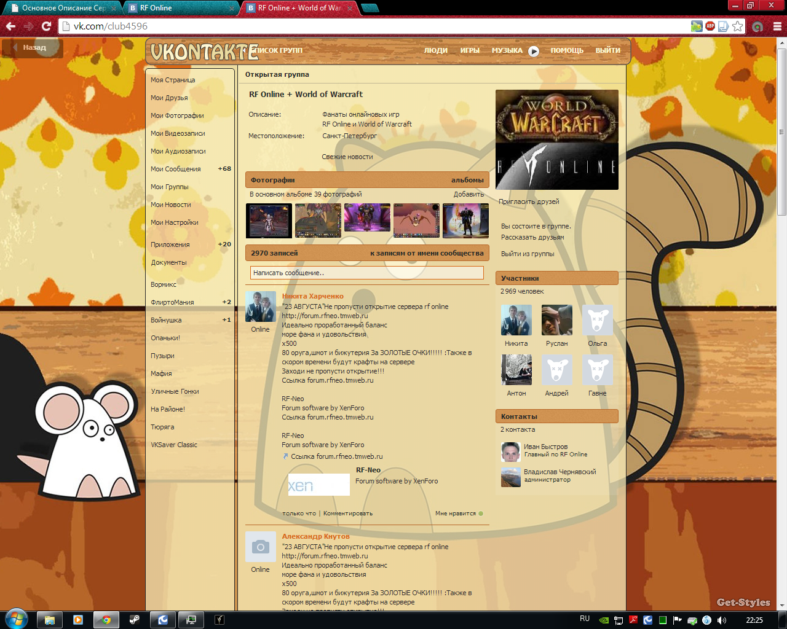This screenshot has height=629, width=787.
Task: Click the vk.com/club4596 address bar
Action: 375,26
